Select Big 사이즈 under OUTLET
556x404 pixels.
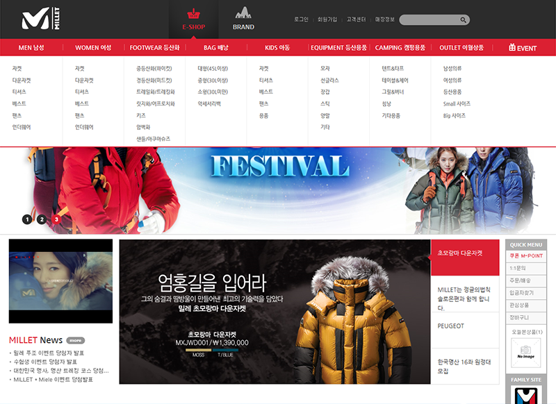pos(455,115)
